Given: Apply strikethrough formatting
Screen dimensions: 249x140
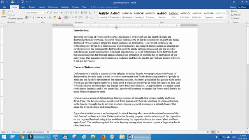Looking at the screenshot, I should click(x=39, y=17).
